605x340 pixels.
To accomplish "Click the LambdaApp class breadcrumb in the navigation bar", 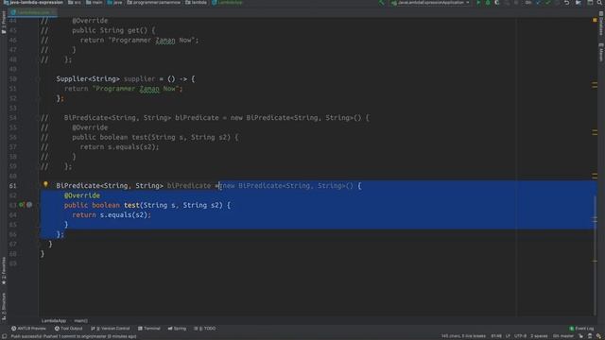I will (x=227, y=2).
